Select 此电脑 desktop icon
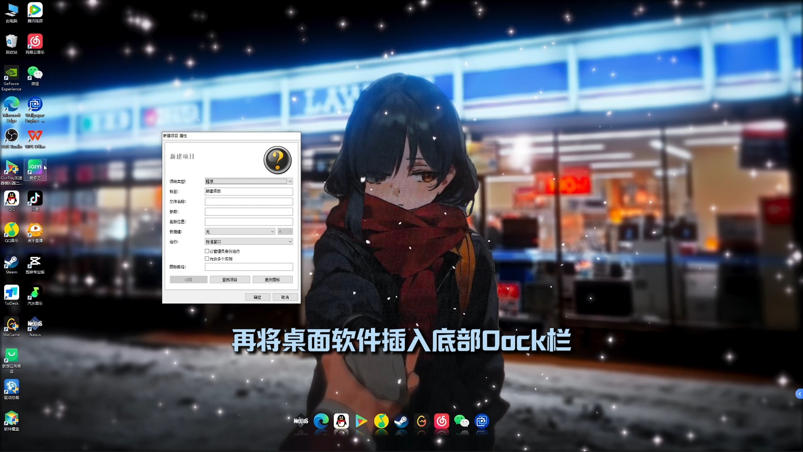 point(12,13)
